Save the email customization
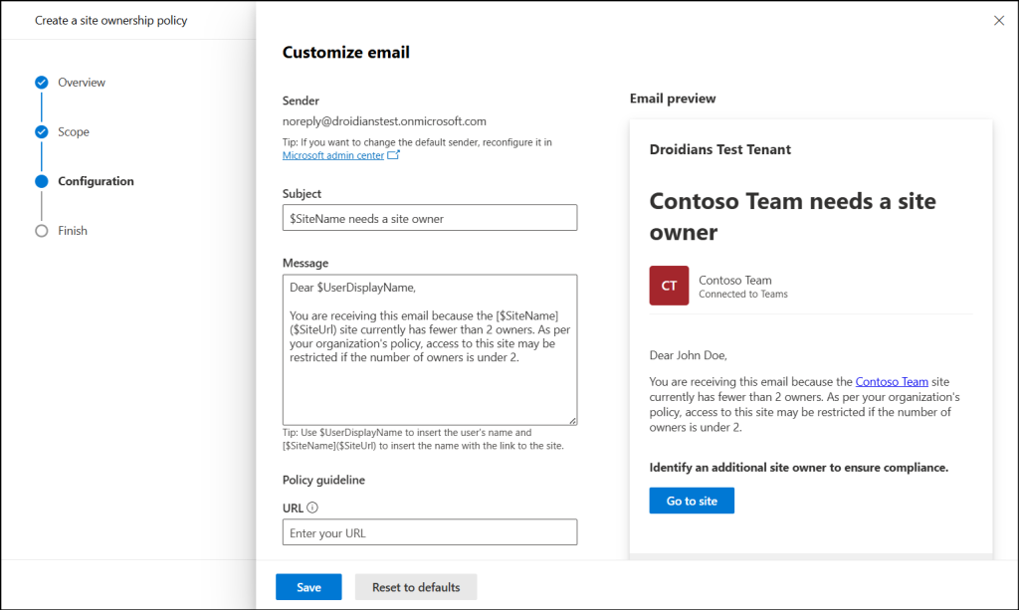 [308, 586]
